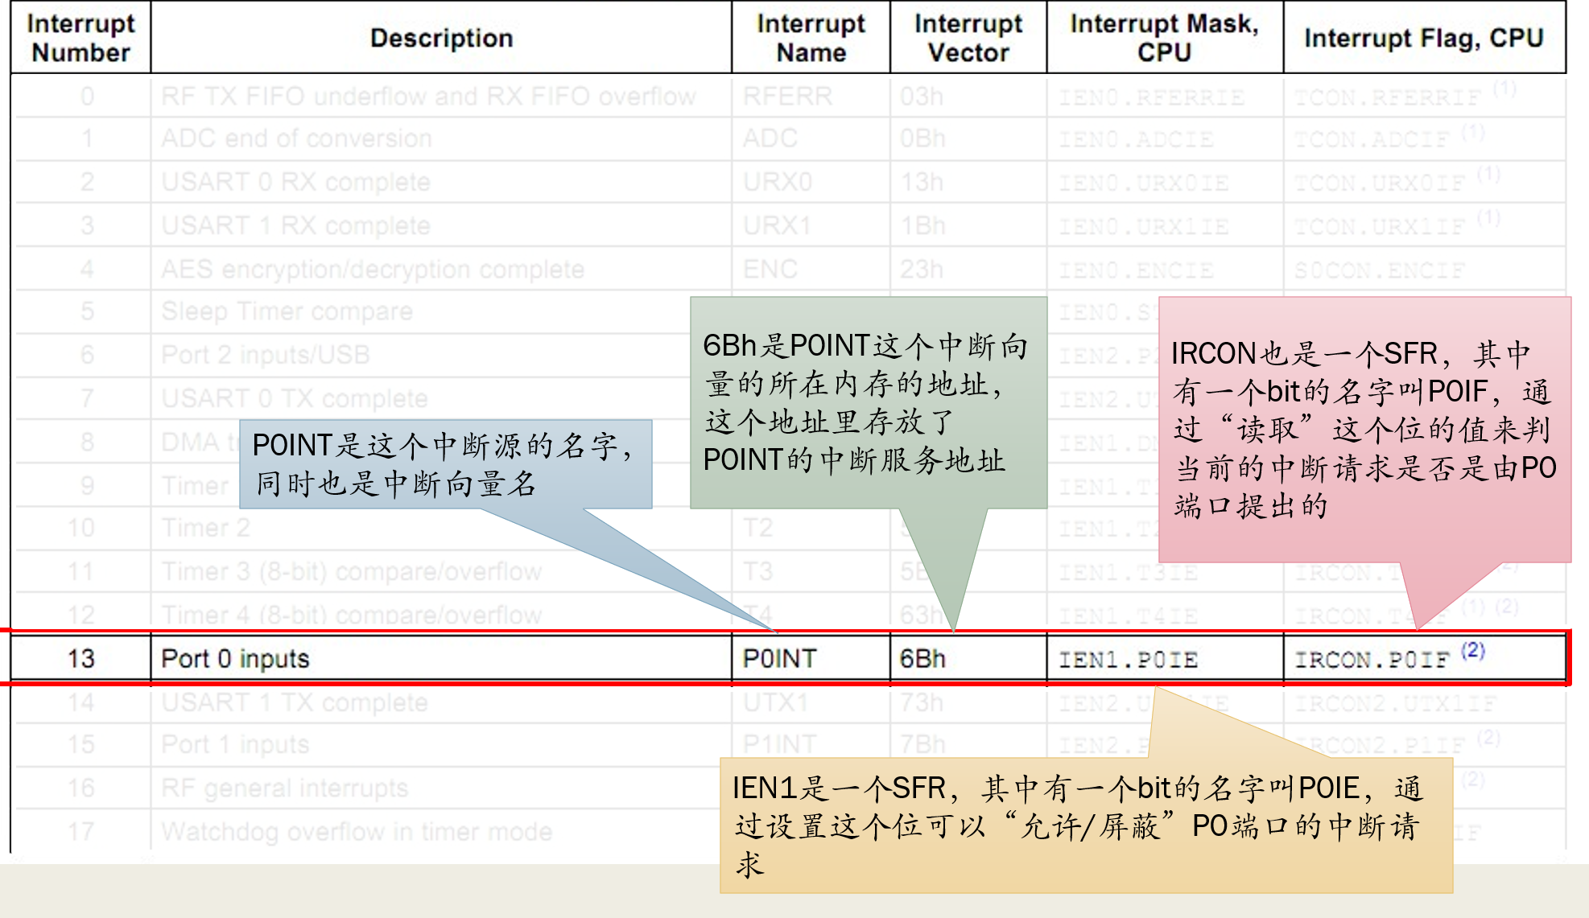Click the 'Interrupt Number' column header
The image size is (1589, 918).
pos(80,38)
